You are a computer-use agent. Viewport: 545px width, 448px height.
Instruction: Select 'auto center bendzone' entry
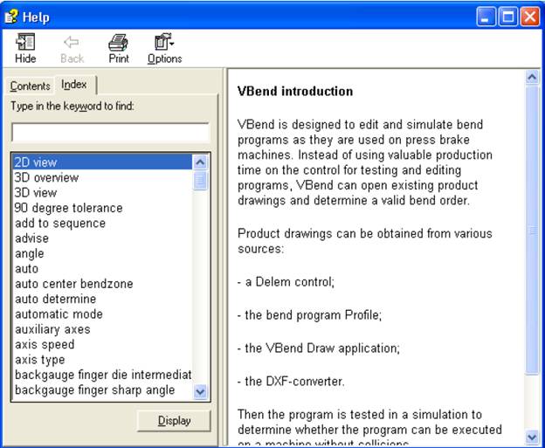[x=102, y=284]
